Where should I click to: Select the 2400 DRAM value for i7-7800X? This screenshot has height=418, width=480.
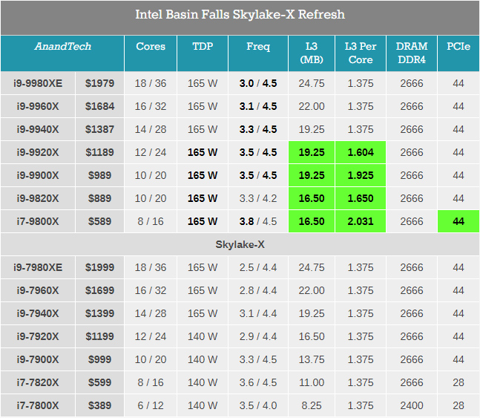[412, 405]
